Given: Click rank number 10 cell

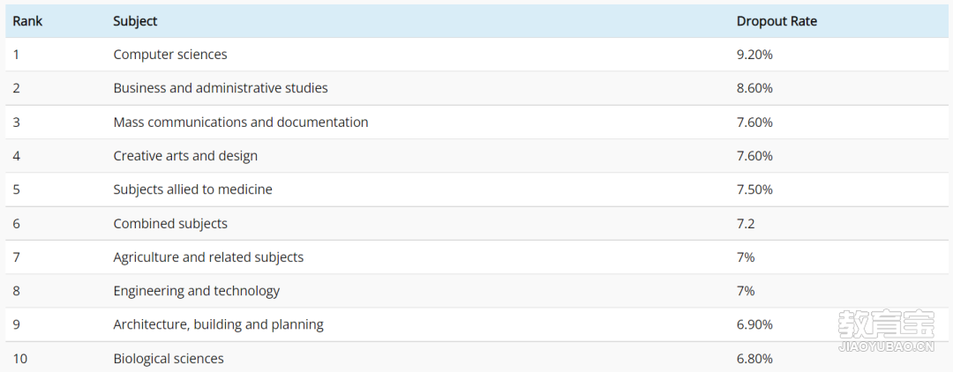Looking at the screenshot, I should click(x=20, y=359).
